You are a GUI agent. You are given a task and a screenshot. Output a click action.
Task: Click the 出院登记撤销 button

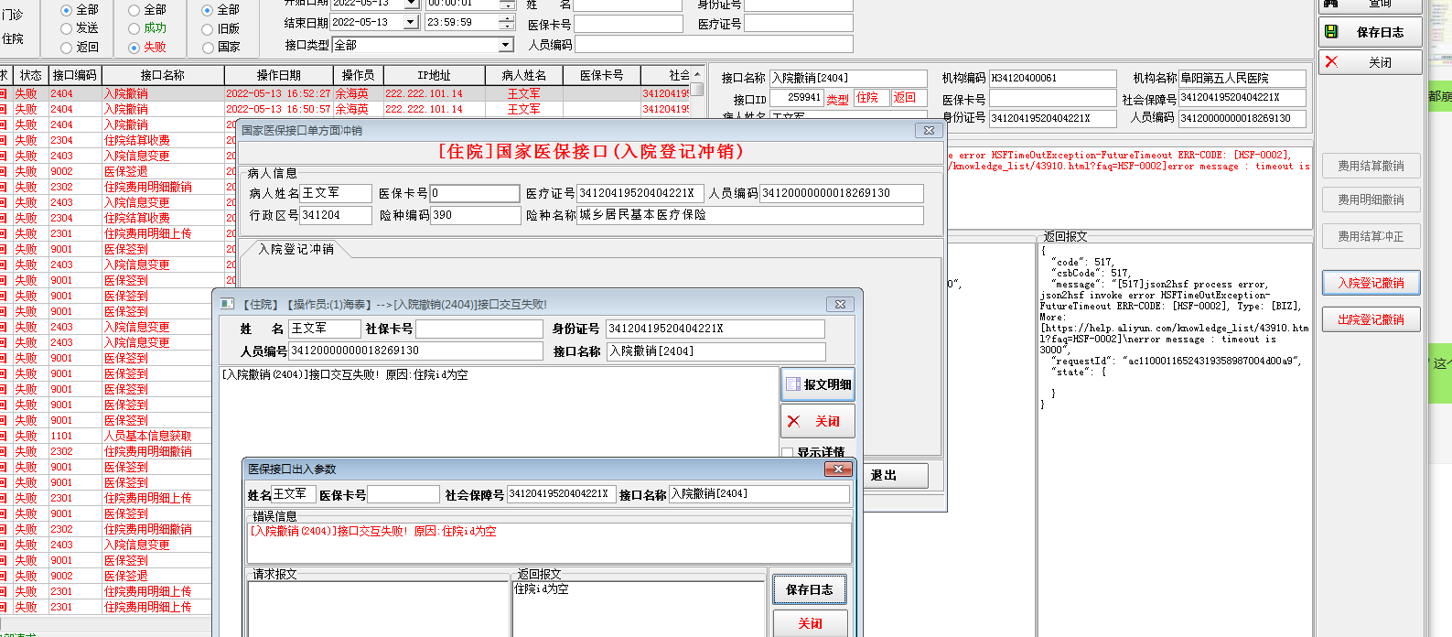click(x=1371, y=319)
